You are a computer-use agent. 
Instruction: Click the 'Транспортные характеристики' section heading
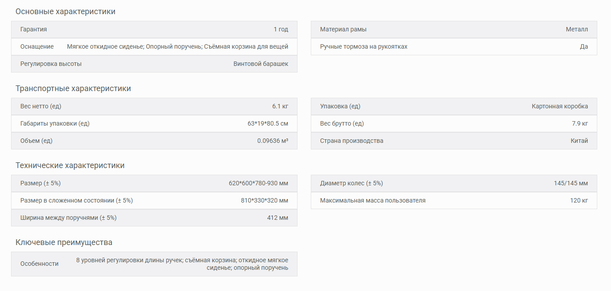pos(73,88)
